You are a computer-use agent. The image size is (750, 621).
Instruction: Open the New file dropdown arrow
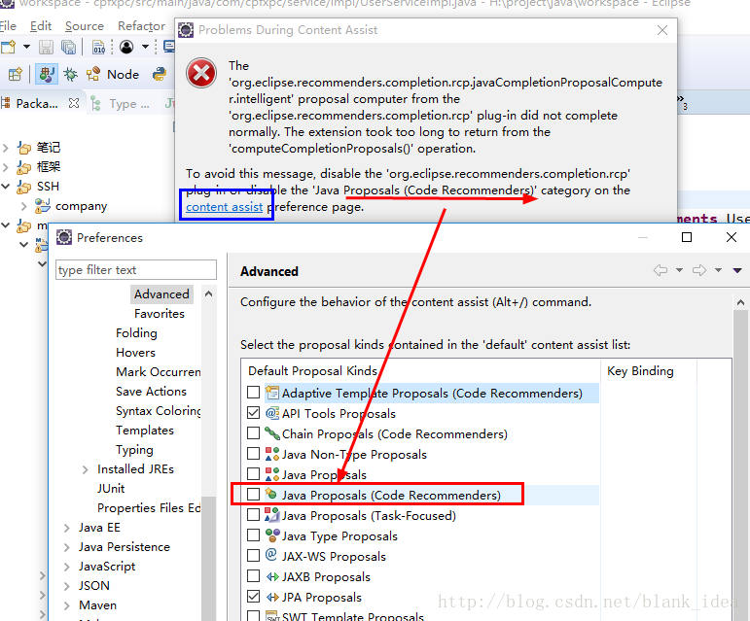pyautogui.click(x=26, y=47)
